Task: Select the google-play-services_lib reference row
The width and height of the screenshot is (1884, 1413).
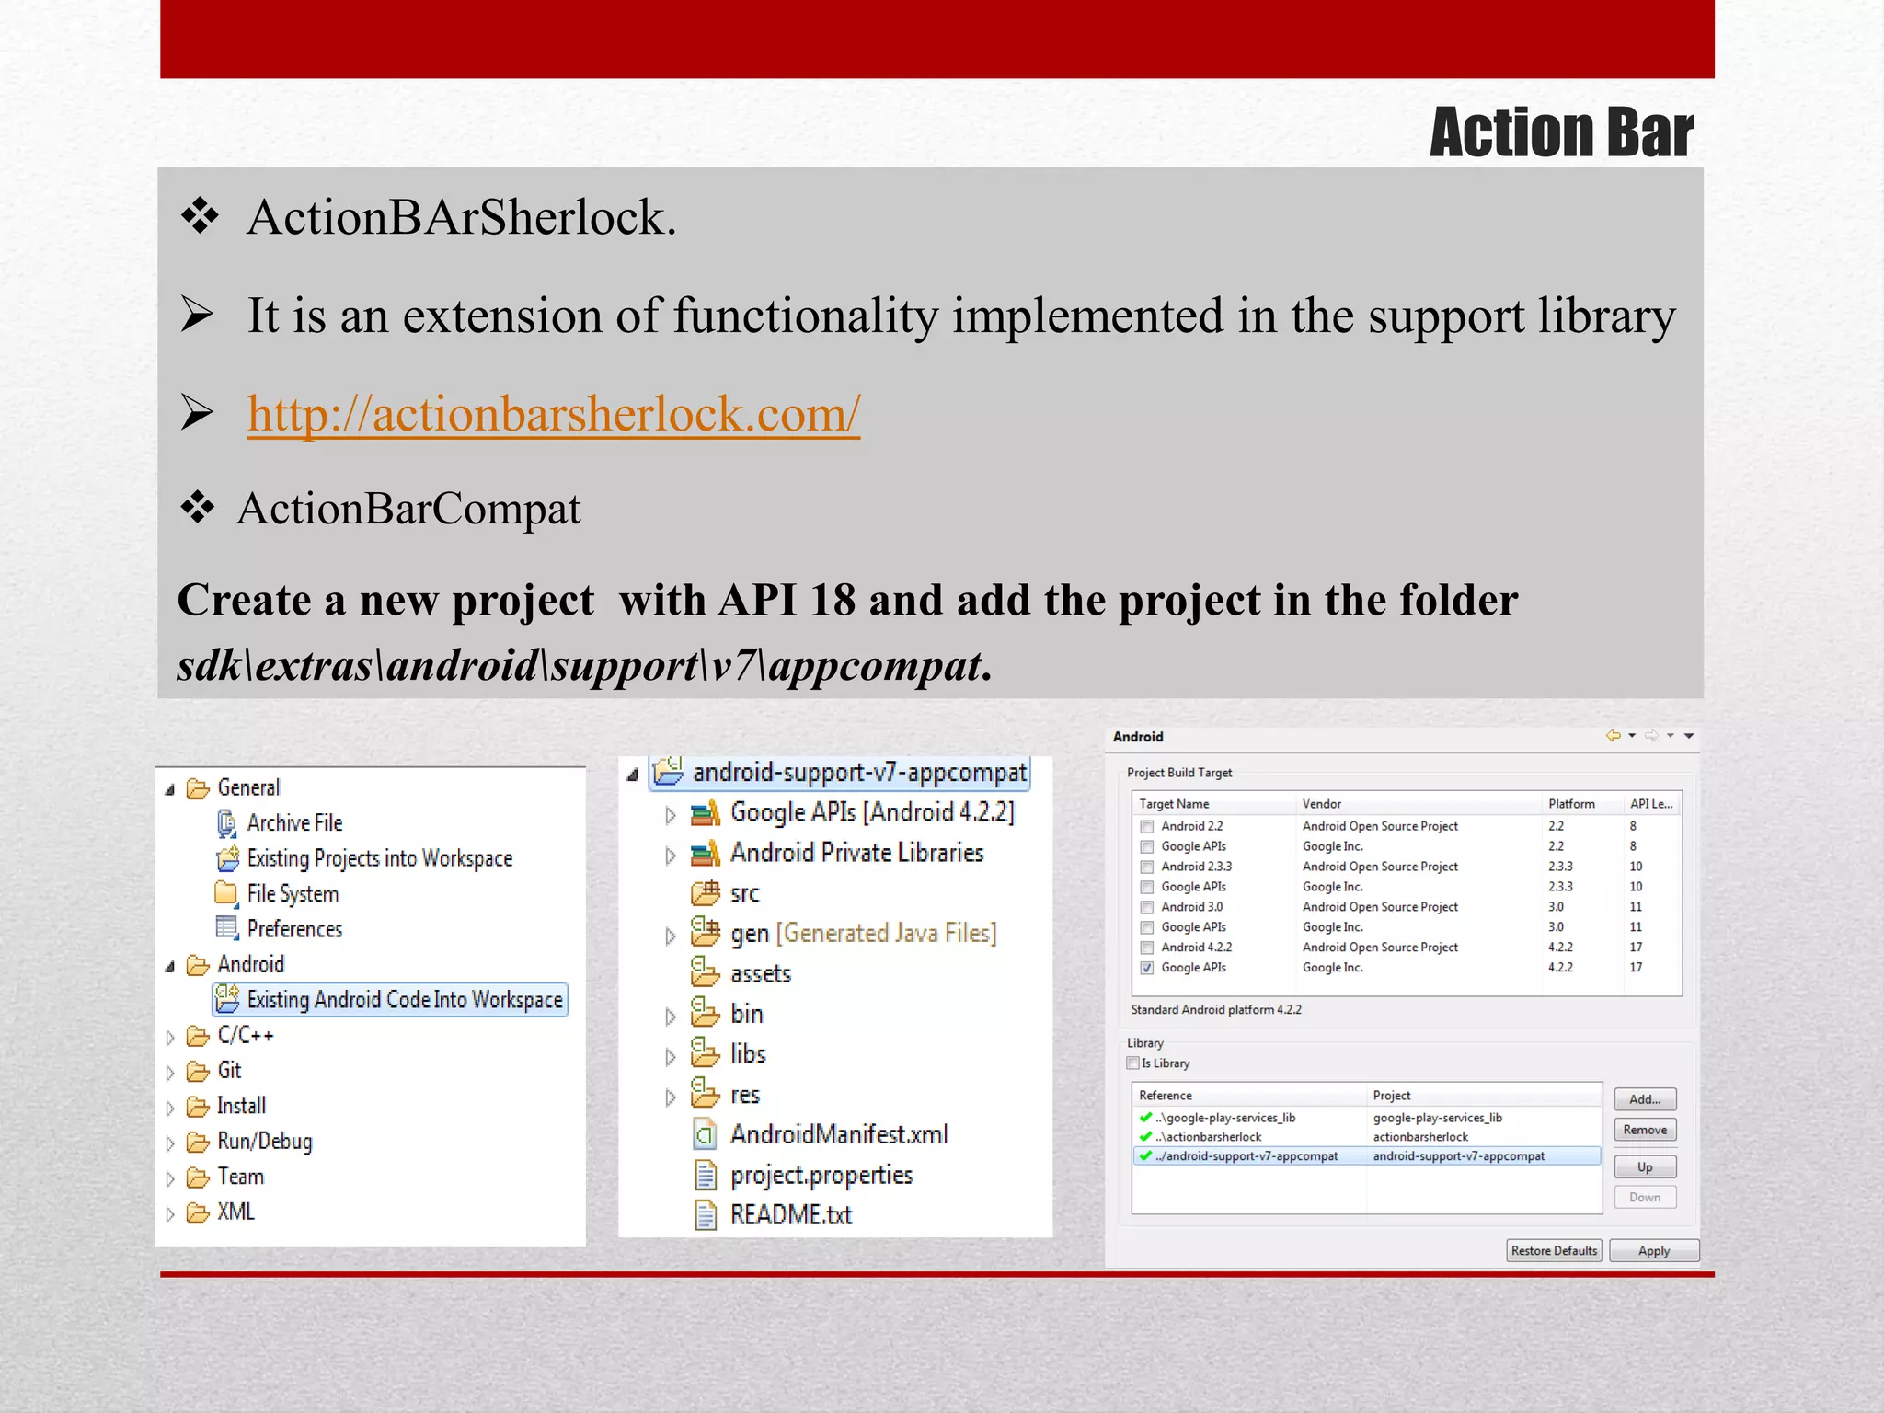Action: pos(1367,1118)
